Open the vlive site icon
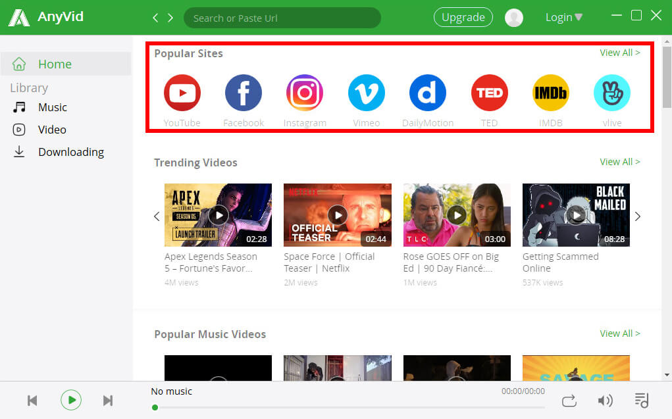672x419 pixels. coord(612,93)
